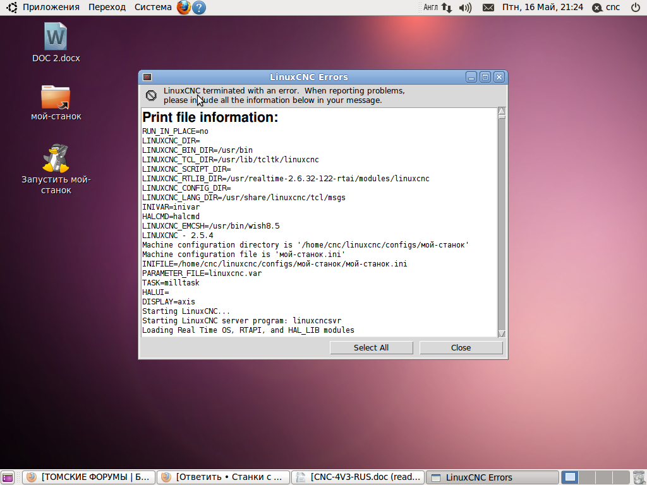
Task: Open the Англ keyboard layout indicator
Action: coord(430,8)
